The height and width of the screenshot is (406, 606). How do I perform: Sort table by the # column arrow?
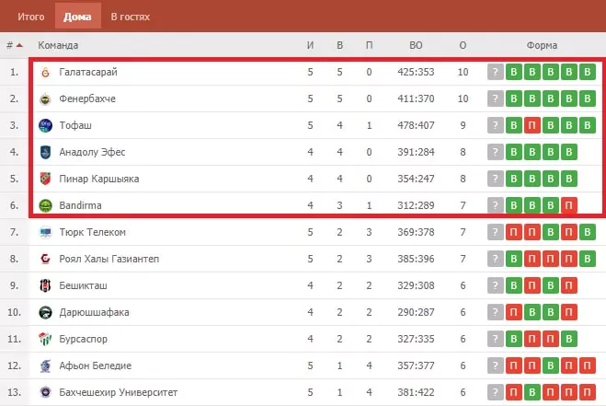[19, 45]
